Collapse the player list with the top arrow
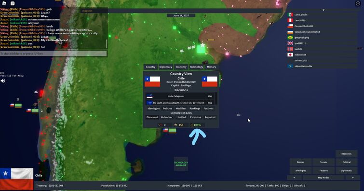This screenshot has width=364, height=191. tap(324, 10)
